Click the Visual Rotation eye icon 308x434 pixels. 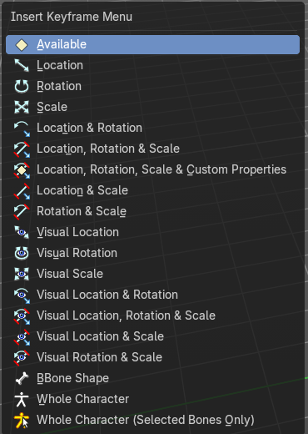[22, 253]
